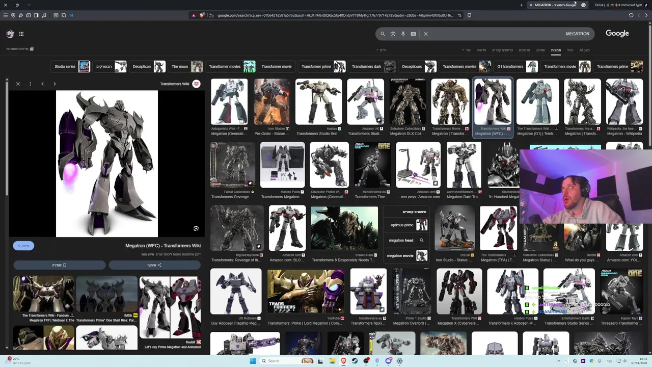Select the highlighted images tab under search
This screenshot has height=367, width=652.
coord(556,50)
